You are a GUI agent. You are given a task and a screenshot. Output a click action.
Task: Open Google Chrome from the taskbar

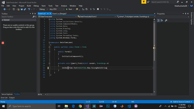click(80, 106)
